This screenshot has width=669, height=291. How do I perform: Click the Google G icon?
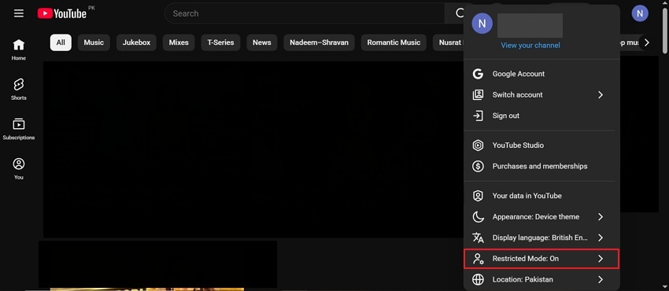(478, 74)
